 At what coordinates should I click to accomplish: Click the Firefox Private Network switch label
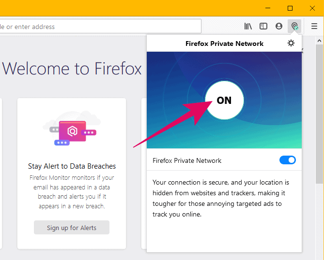(187, 160)
